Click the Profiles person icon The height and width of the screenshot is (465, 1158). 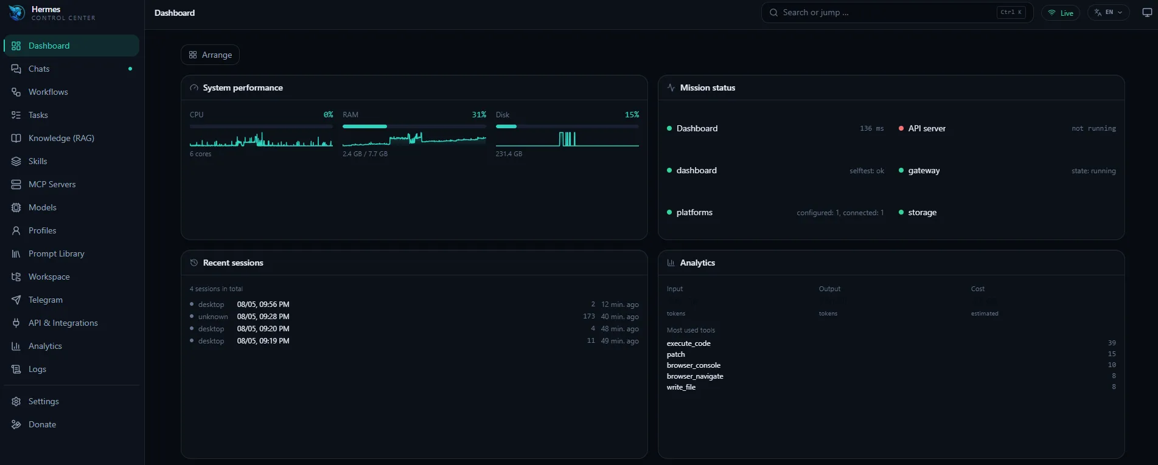coord(16,230)
